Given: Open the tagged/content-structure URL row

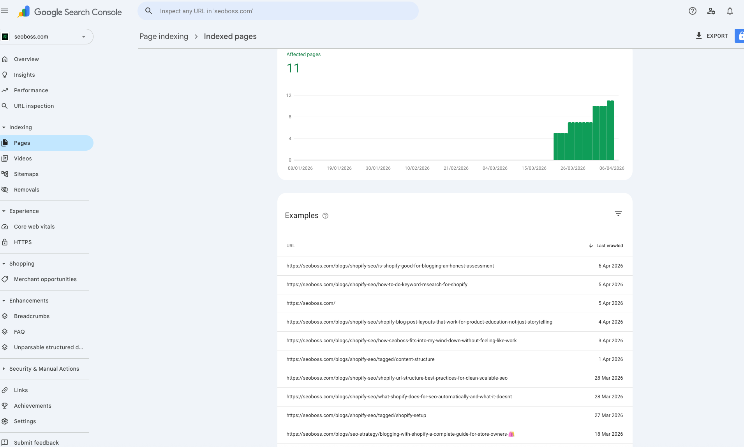Looking at the screenshot, I should point(455,359).
